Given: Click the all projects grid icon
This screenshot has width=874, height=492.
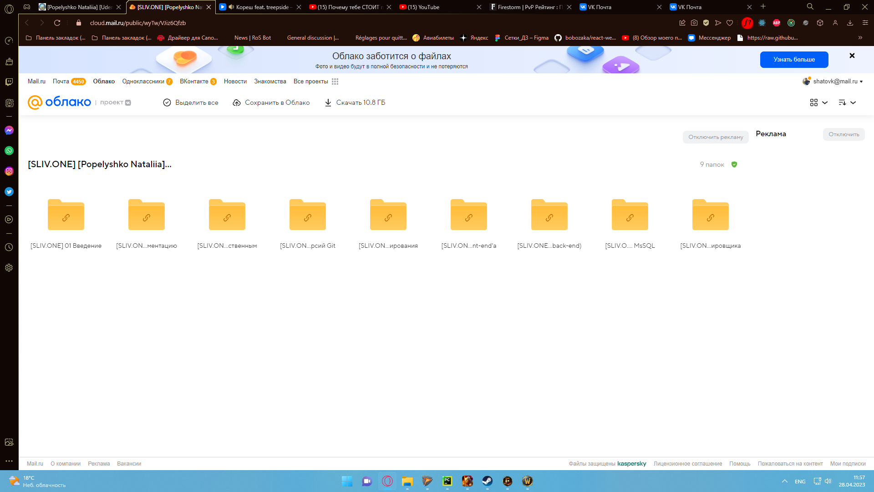Looking at the screenshot, I should point(335,82).
